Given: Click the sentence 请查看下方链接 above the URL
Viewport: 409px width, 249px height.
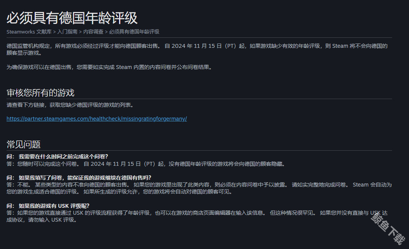Looking at the screenshot, I should 70,105.
